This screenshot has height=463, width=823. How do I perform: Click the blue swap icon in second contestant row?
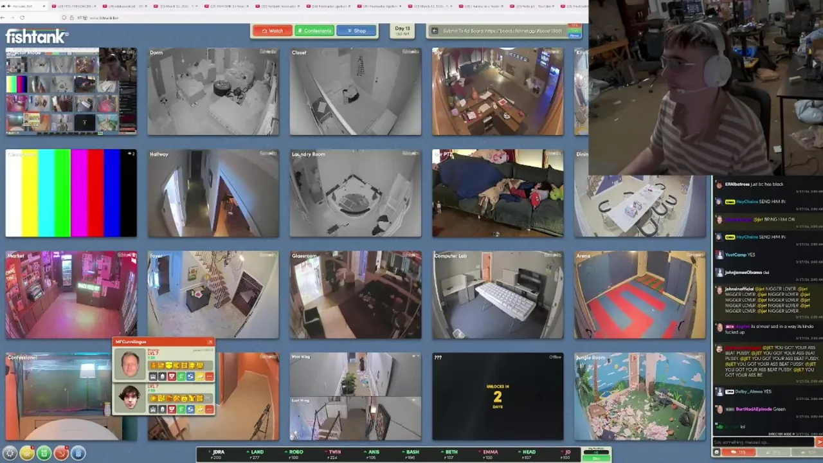[190, 409]
